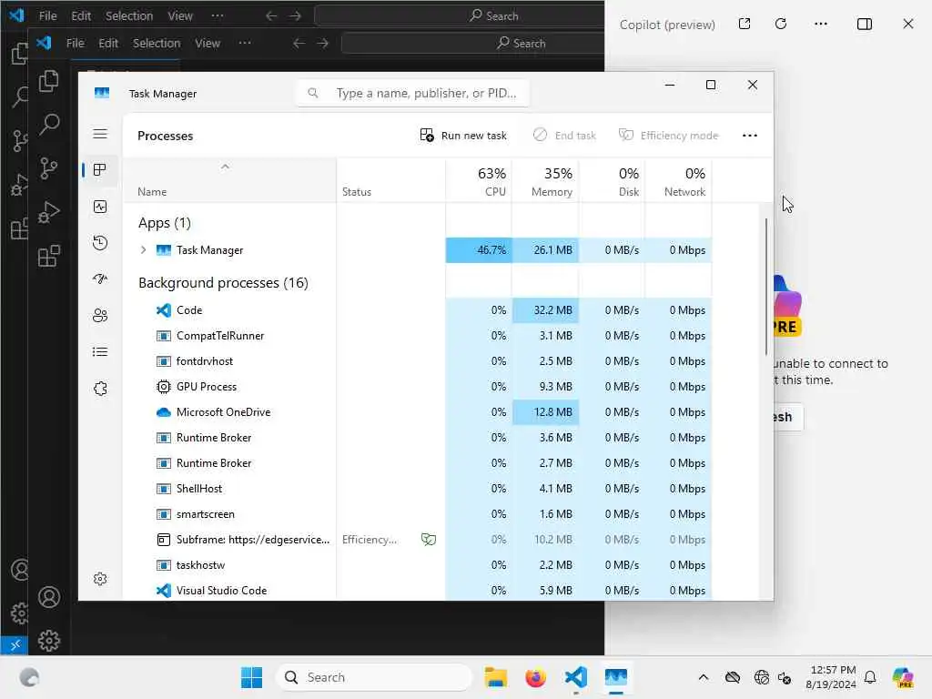Sort processes by CPU column

pyautogui.click(x=479, y=181)
